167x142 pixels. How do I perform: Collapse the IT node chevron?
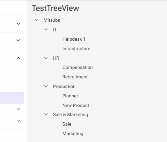point(46,30)
